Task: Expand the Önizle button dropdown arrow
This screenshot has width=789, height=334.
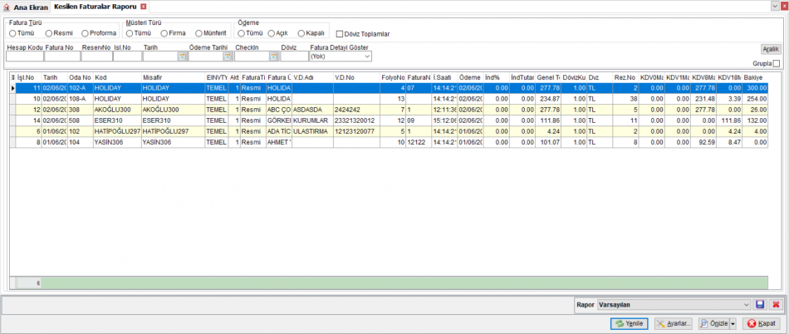Action: point(733,323)
